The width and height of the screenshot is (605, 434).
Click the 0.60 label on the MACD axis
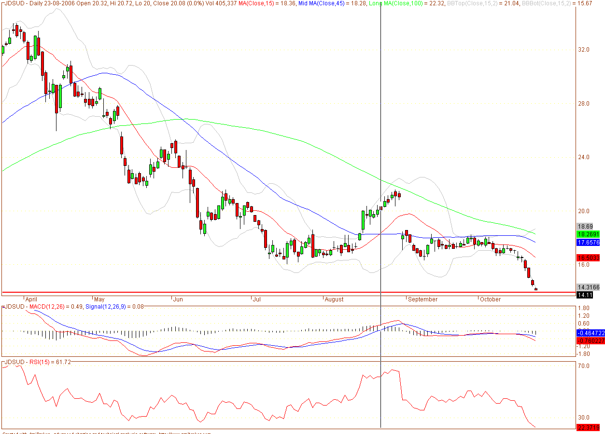(x=584, y=324)
